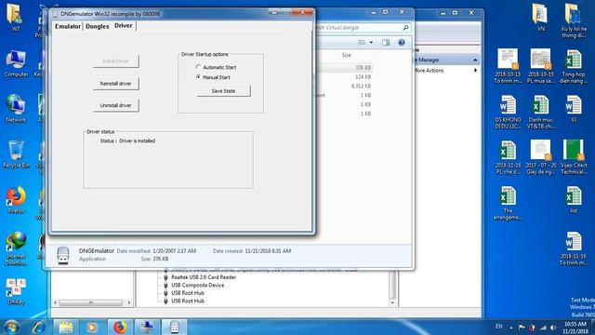Image resolution: width=595 pixels, height=335 pixels.
Task: Open Danh muc VT&TB Excel file
Action: [540, 112]
